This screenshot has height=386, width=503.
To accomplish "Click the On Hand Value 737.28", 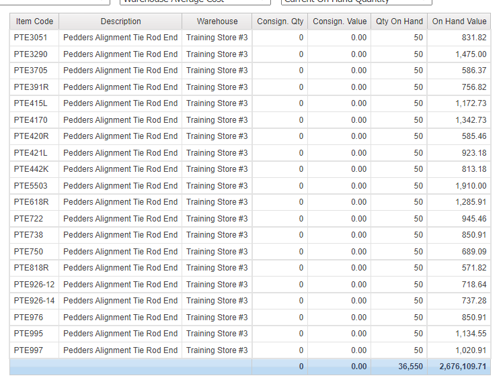I will [x=474, y=301].
